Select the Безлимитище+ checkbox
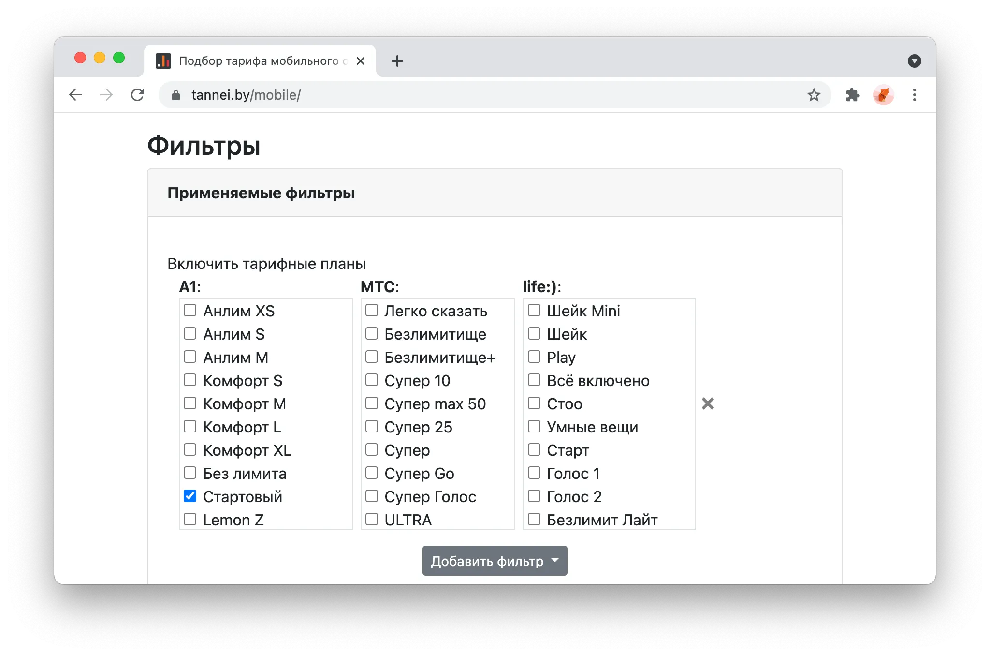 pos(372,357)
